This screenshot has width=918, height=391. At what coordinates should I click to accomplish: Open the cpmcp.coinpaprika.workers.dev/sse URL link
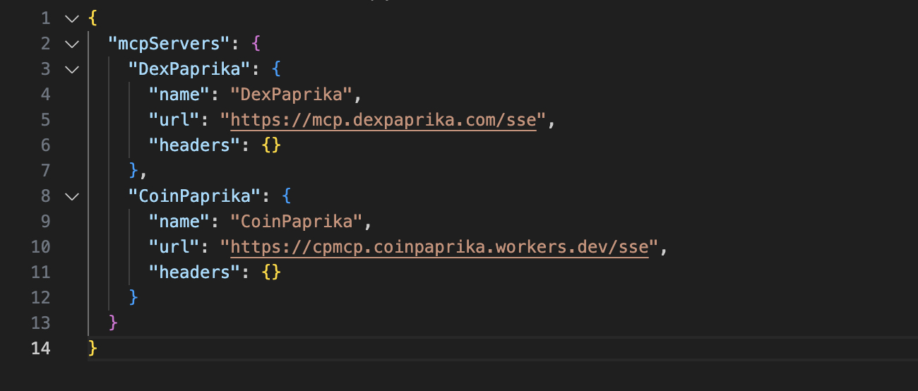[439, 247]
